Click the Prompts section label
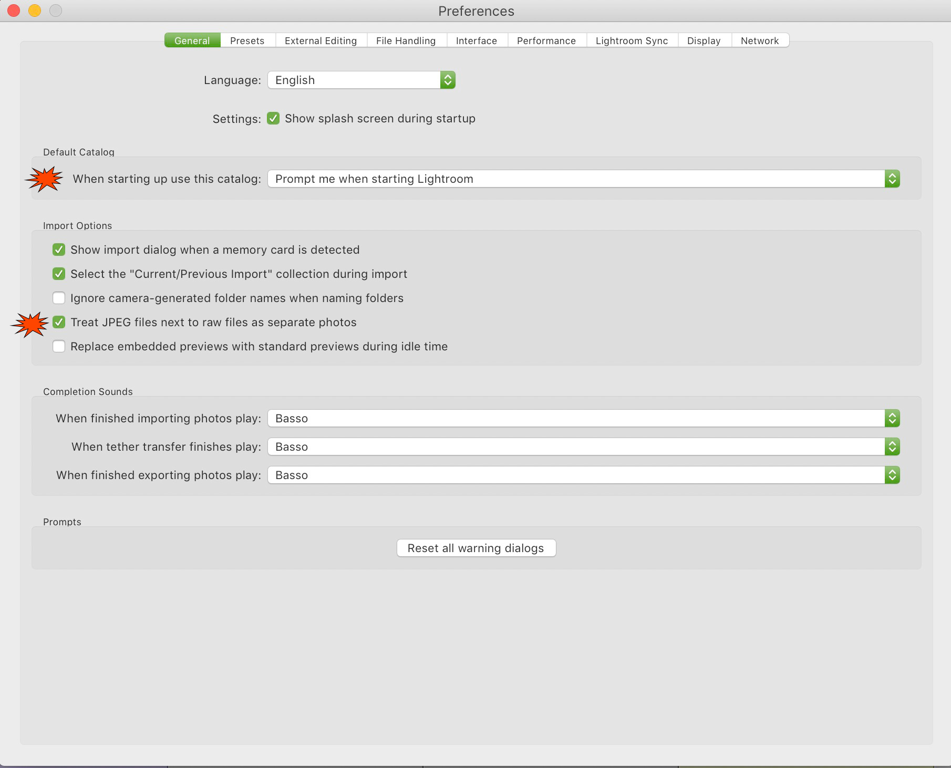This screenshot has height=768, width=951. (62, 522)
